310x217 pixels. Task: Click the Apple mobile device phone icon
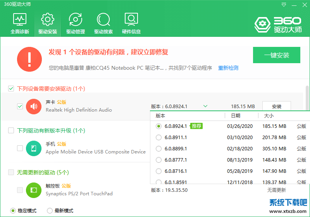[x=34, y=148]
